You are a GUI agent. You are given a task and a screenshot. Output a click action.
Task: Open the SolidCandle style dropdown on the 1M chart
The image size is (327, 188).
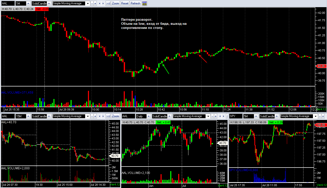tap(49, 4)
